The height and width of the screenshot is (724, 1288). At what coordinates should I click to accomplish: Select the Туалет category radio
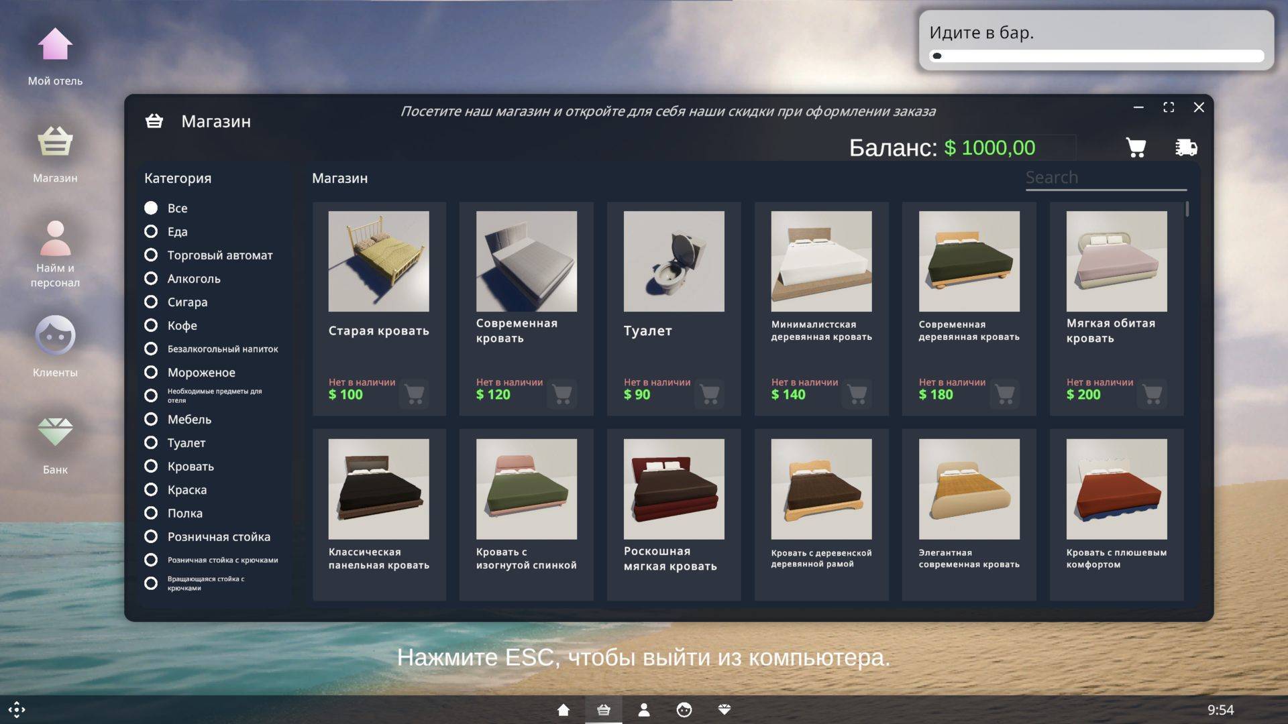pyautogui.click(x=151, y=442)
